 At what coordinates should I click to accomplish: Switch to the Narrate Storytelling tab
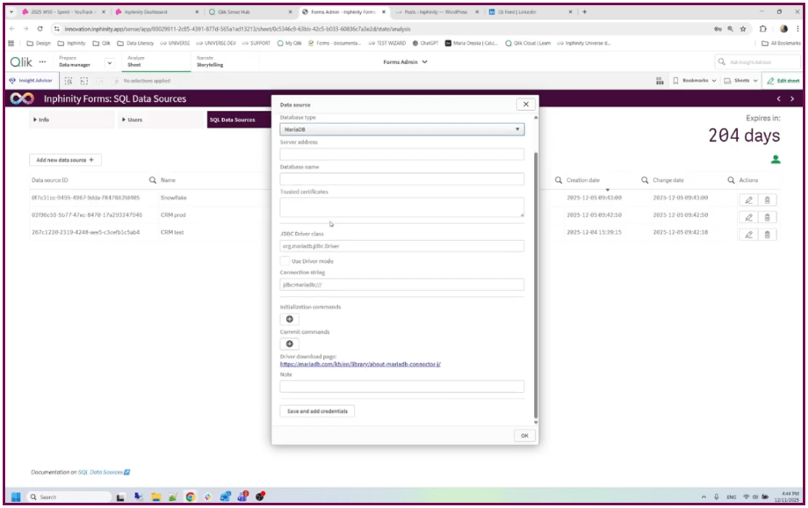(x=225, y=62)
